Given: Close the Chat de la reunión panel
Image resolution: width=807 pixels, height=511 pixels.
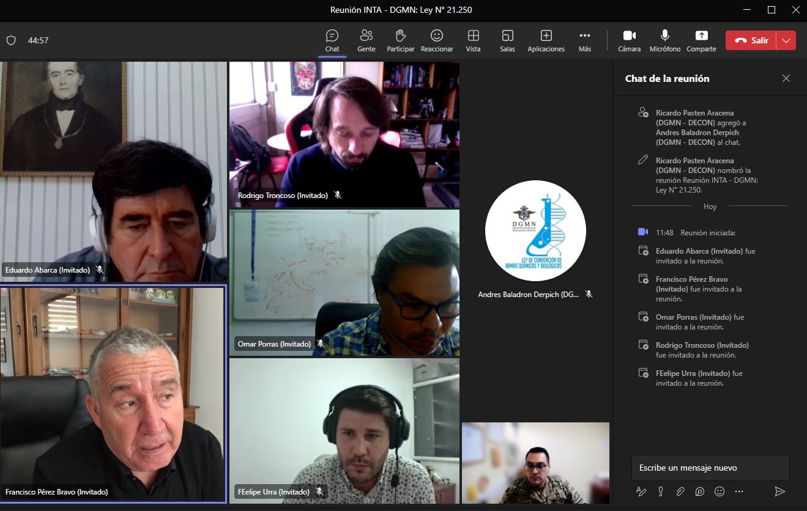Looking at the screenshot, I should point(786,78).
